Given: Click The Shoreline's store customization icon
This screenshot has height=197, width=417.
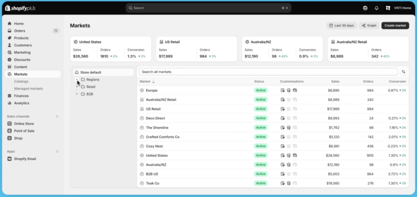Looking at the screenshot, I should click(x=289, y=128).
